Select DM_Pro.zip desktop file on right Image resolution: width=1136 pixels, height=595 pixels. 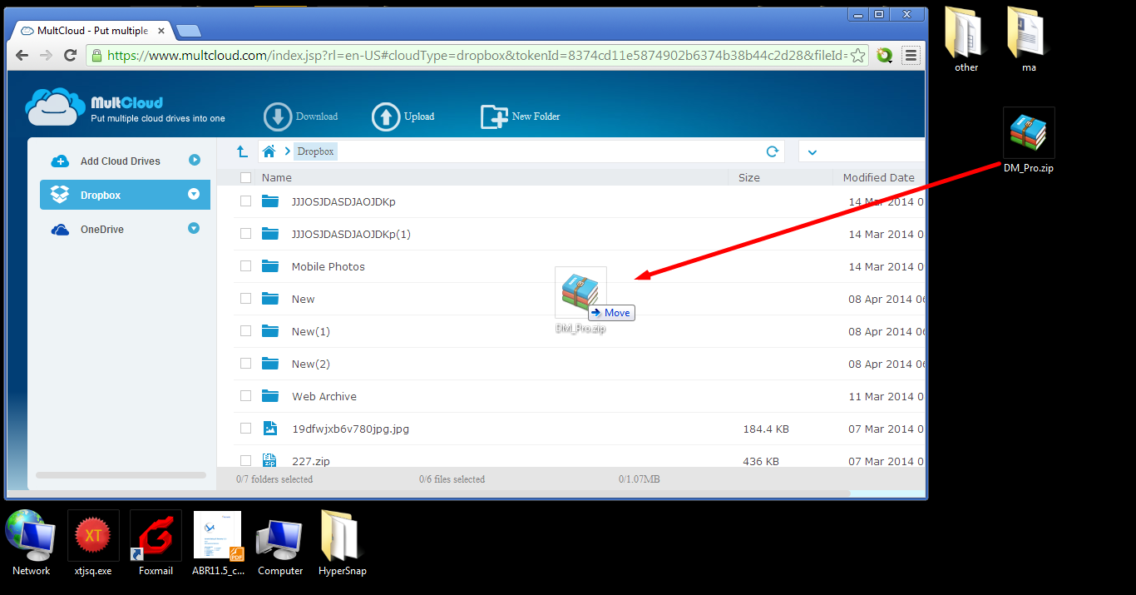pyautogui.click(x=1029, y=141)
